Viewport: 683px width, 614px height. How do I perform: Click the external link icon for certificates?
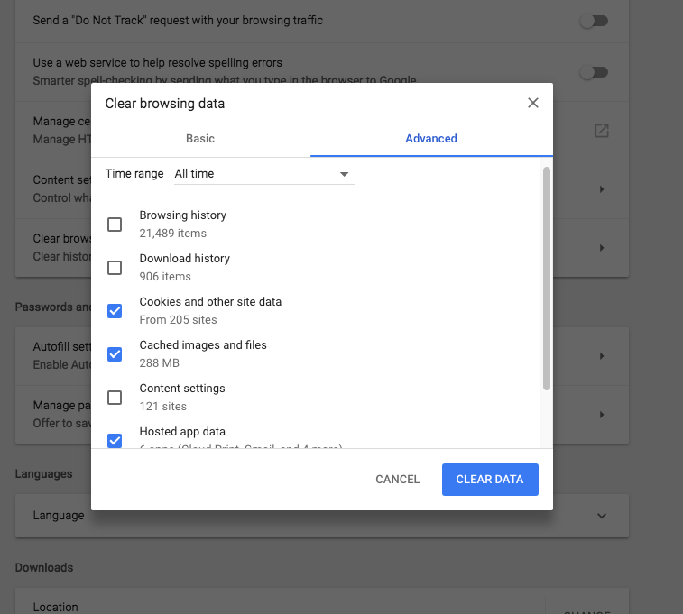(602, 131)
